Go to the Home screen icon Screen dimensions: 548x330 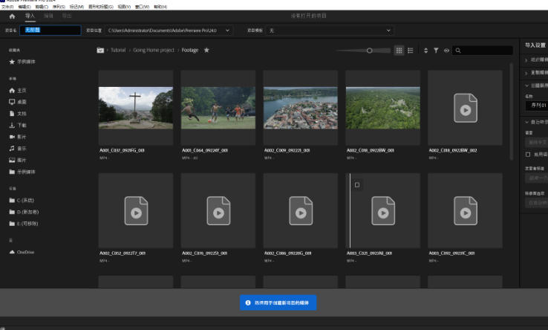12,16
